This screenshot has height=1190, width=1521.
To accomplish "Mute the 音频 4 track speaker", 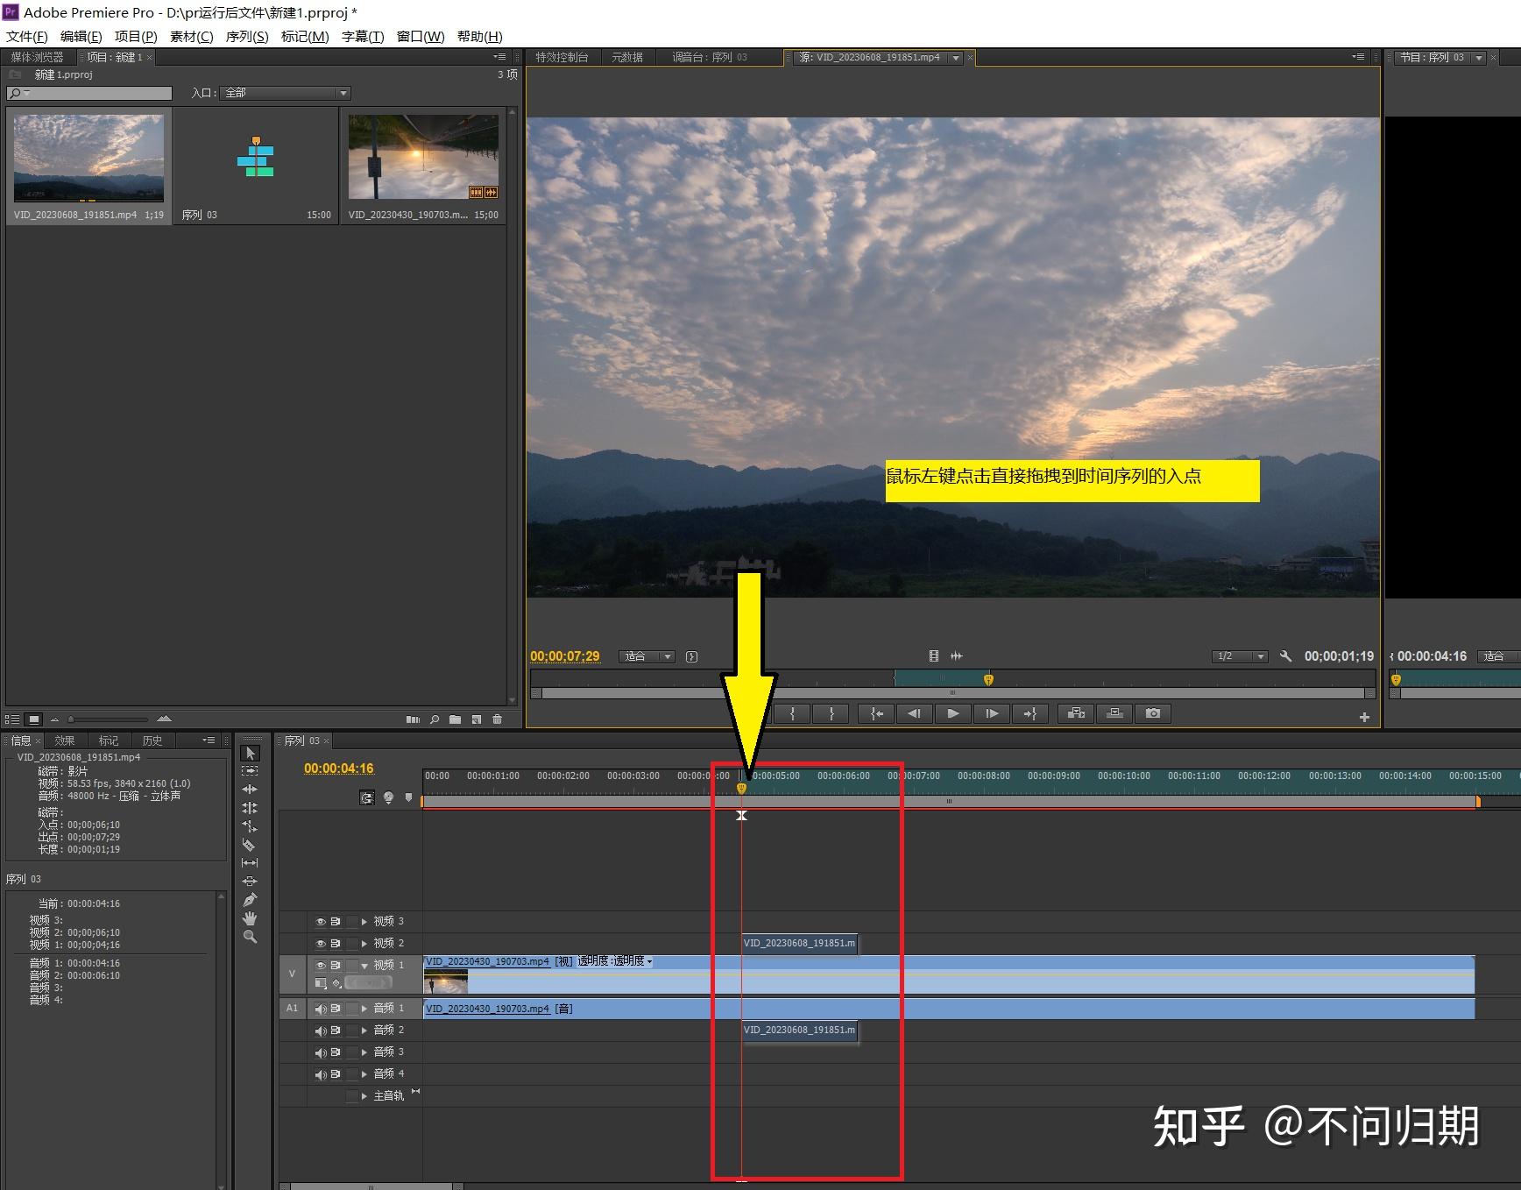I will pos(321,1074).
